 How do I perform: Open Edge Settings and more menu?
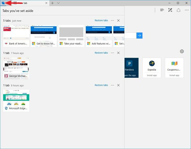187,10
